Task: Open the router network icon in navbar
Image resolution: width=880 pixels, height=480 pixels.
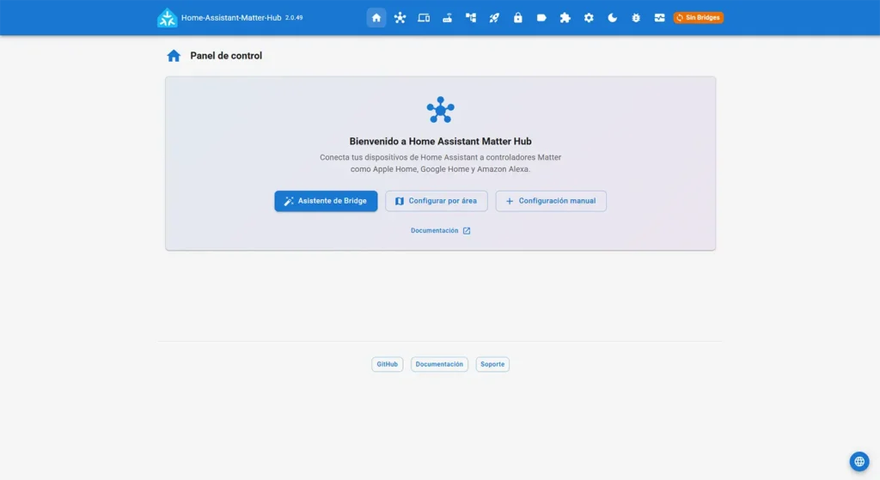Action: [x=447, y=18]
